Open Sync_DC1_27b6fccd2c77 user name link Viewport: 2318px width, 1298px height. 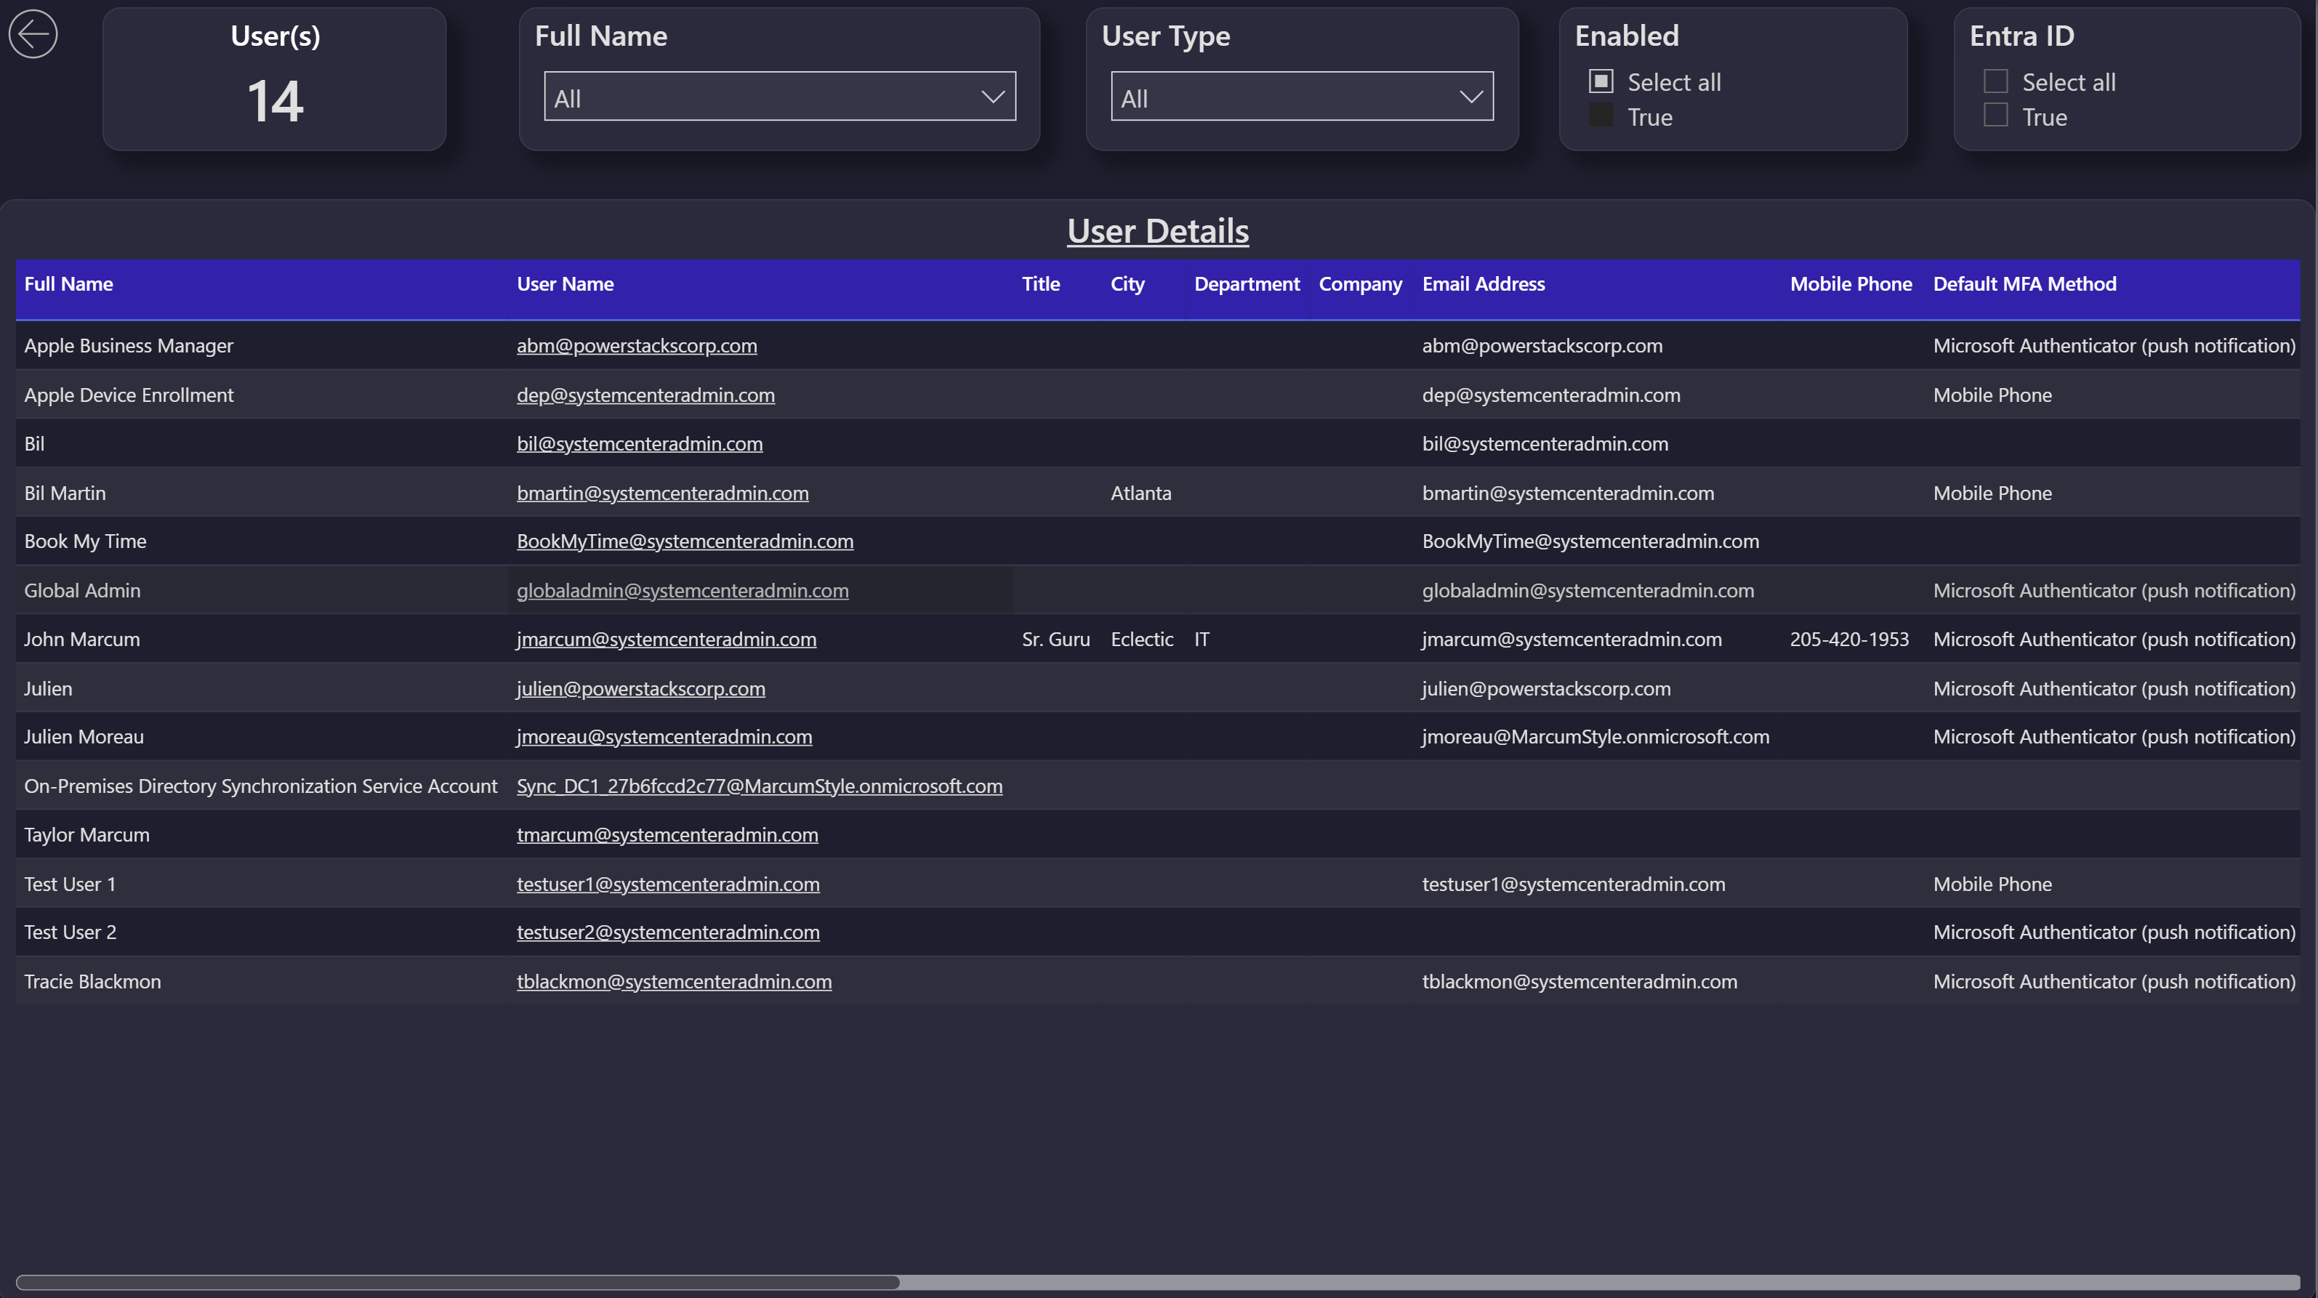coord(760,786)
